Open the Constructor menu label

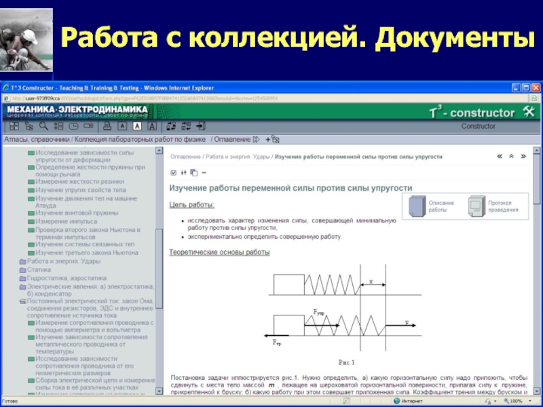tap(479, 126)
